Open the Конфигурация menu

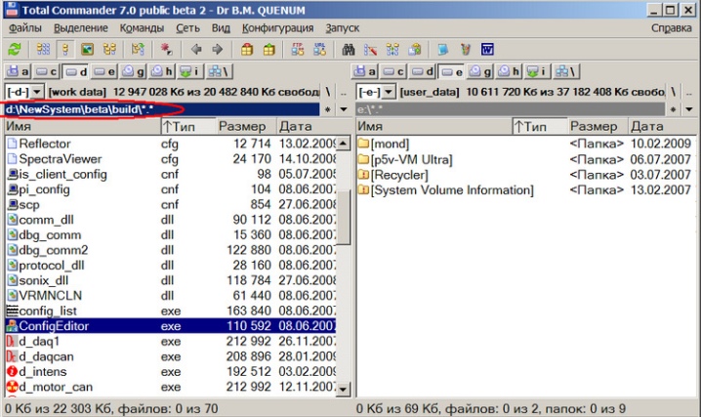[x=277, y=28]
